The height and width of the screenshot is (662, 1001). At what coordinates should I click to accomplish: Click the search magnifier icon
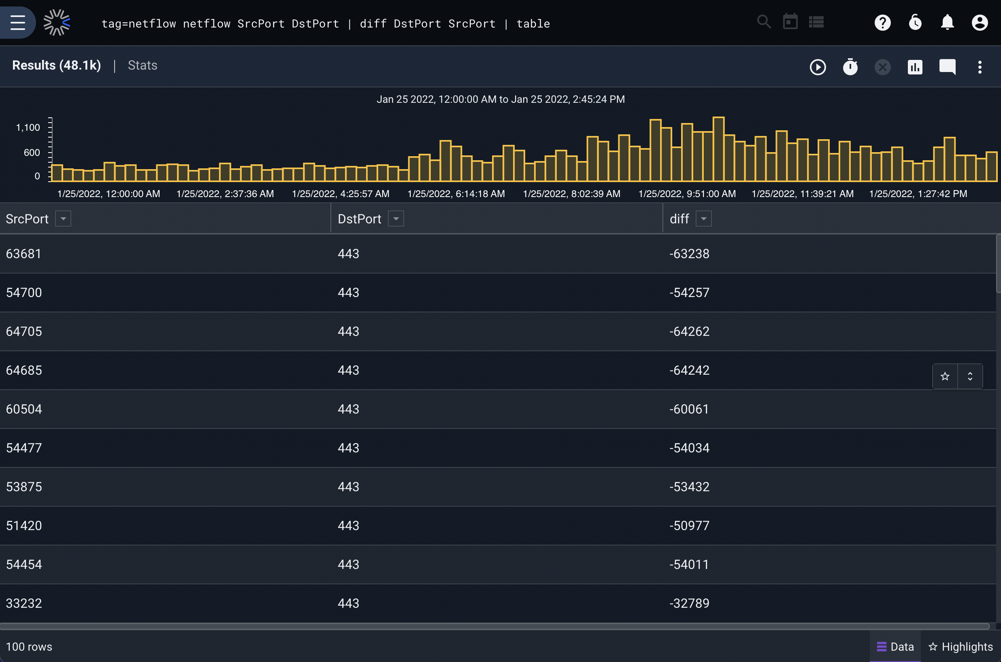(764, 22)
